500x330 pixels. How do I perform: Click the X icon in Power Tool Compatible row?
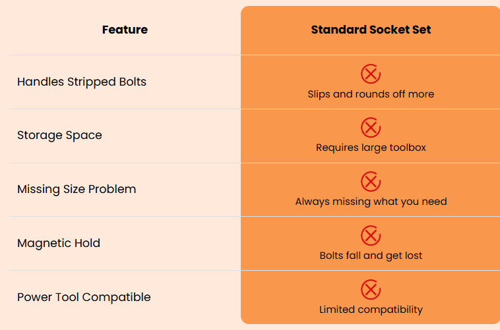371,290
